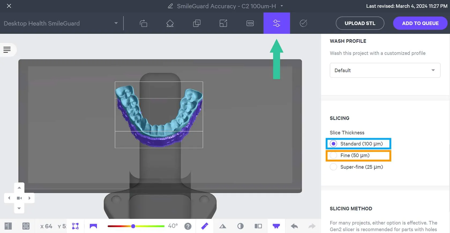Expand the project title dropdown arrow

point(282,6)
